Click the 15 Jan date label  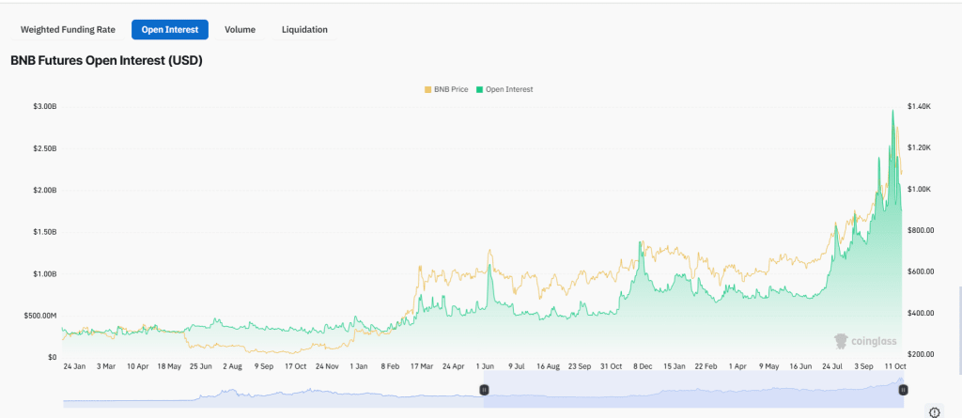(x=674, y=366)
